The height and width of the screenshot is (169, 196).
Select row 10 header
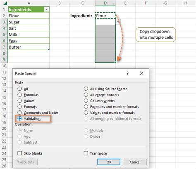[x=4, y=66]
